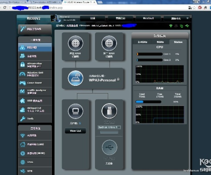Click the Logout button in header

coord(92,18)
